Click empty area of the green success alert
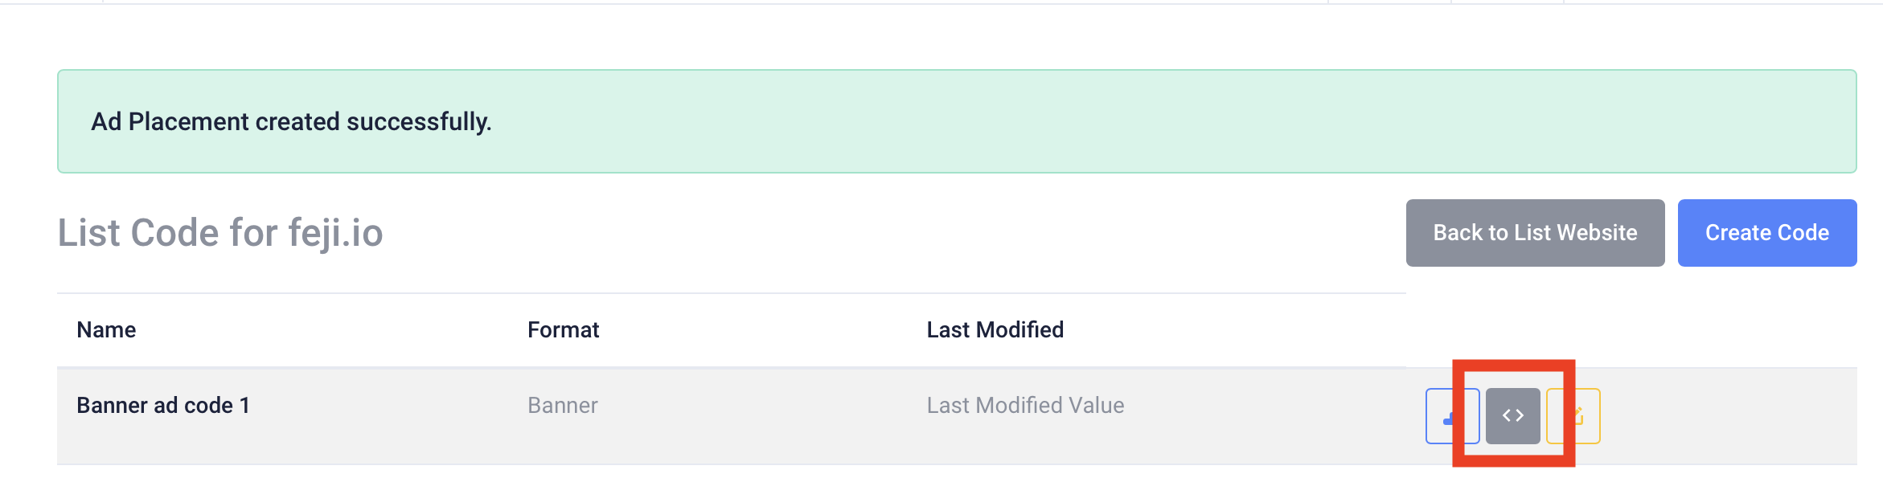 coord(1126,122)
